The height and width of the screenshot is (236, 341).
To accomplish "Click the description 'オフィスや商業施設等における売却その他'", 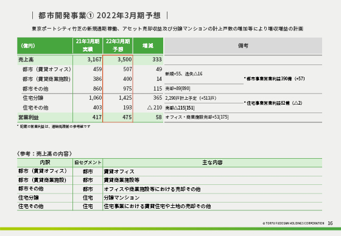I will point(152,189).
